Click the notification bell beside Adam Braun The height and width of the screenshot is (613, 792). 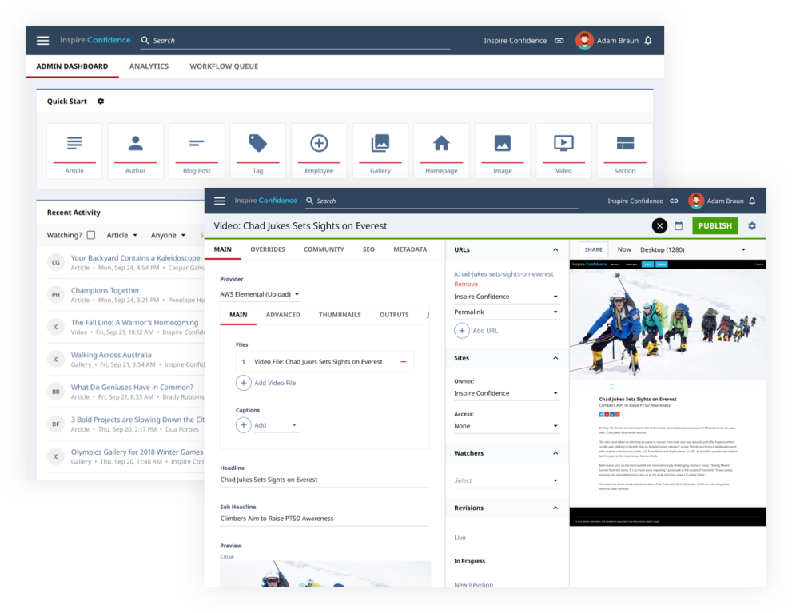648,41
